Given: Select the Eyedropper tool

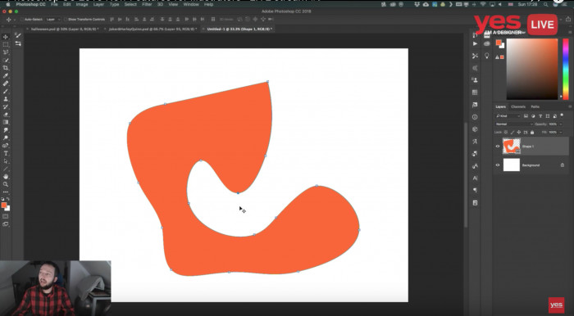Looking at the screenshot, I should coord(6,75).
